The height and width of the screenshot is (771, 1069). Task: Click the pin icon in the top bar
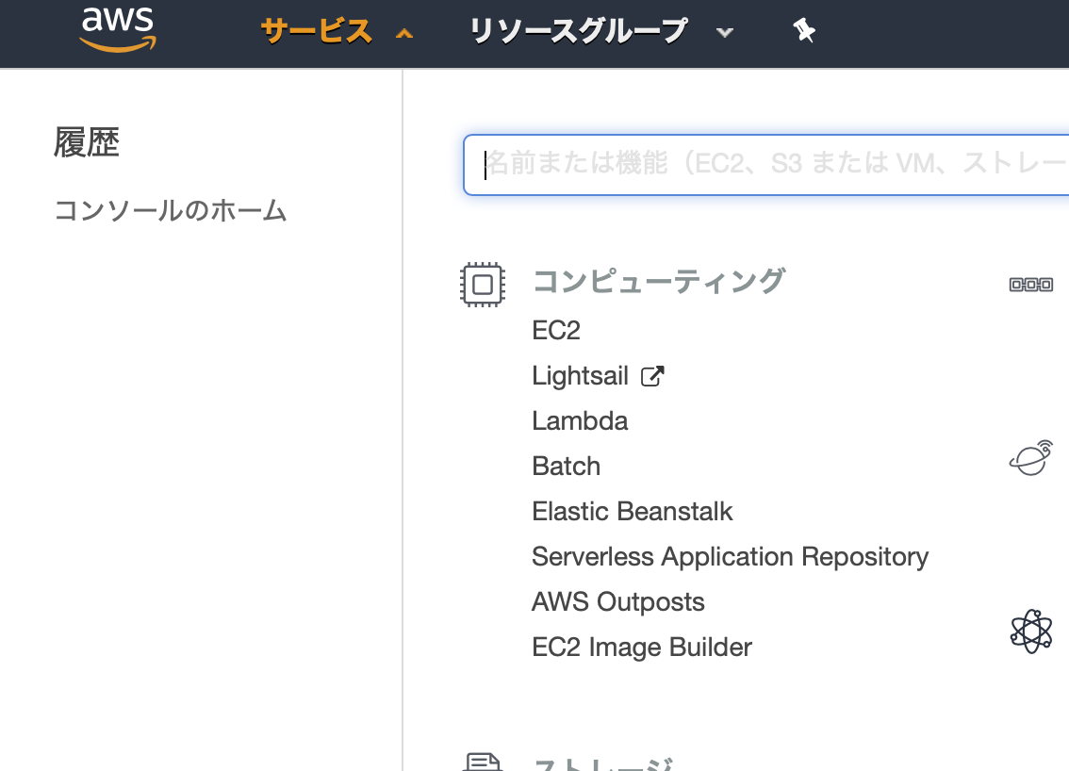804,31
